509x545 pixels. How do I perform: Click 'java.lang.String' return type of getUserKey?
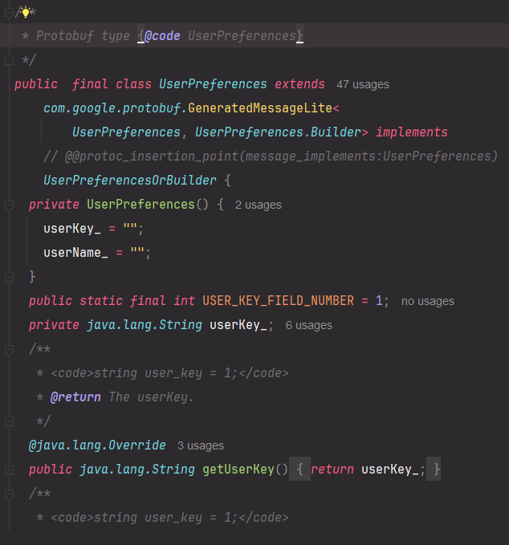point(137,470)
